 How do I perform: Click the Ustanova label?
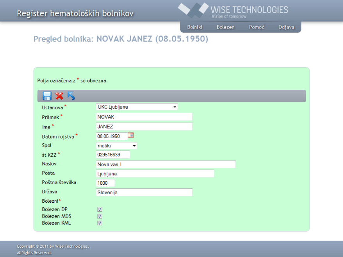(x=52, y=108)
